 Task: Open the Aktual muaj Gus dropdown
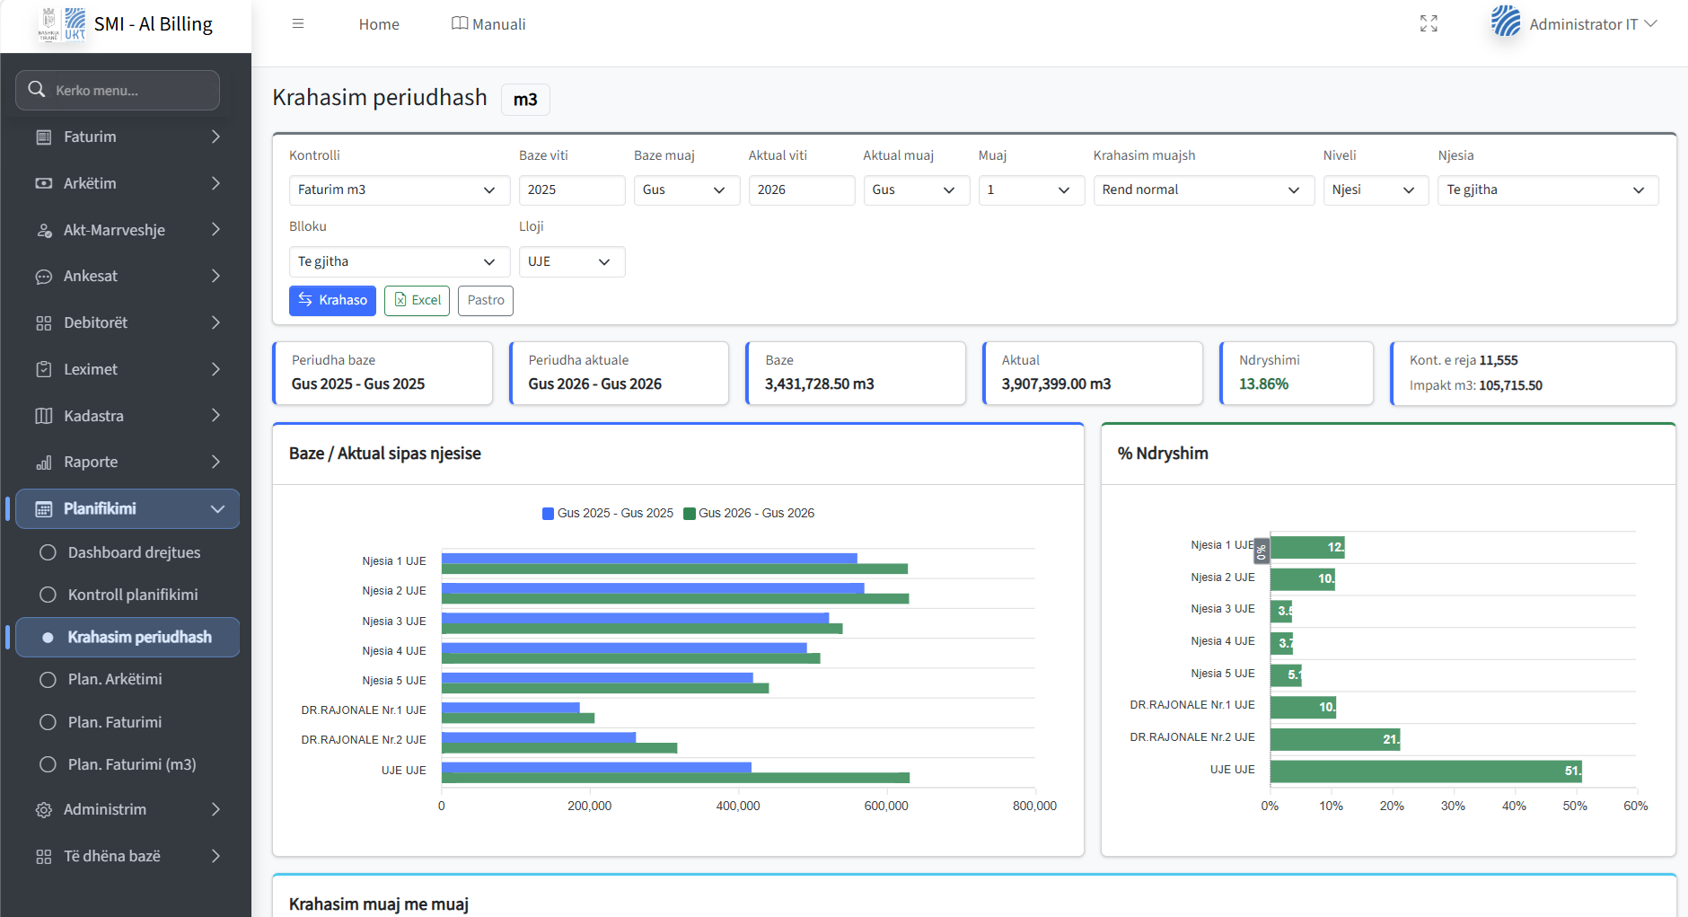coord(917,190)
